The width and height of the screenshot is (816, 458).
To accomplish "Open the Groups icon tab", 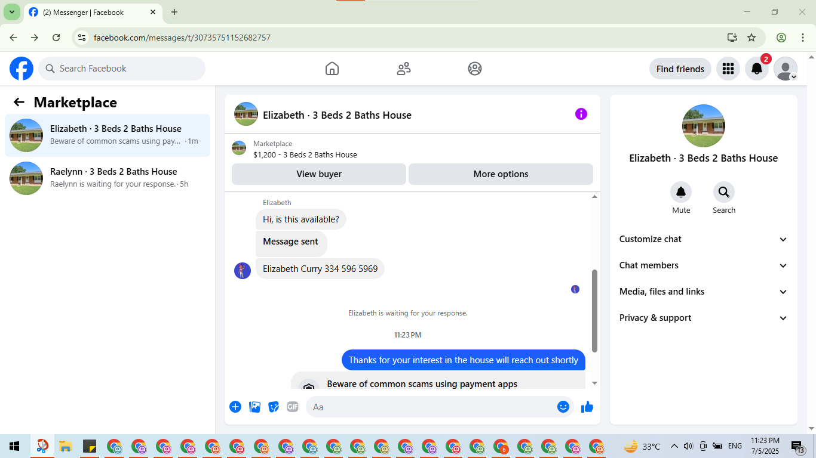I will tap(475, 69).
